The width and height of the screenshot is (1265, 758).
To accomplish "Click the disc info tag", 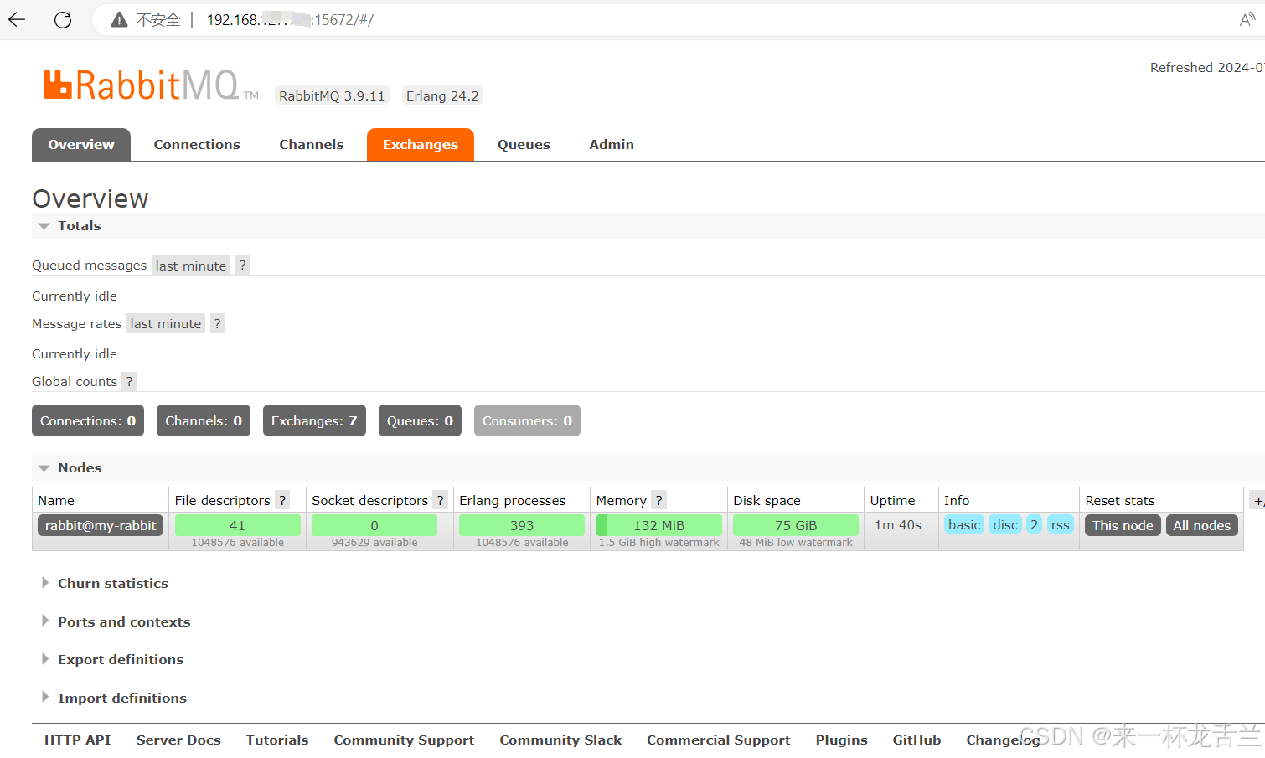I will pyautogui.click(x=1005, y=524).
